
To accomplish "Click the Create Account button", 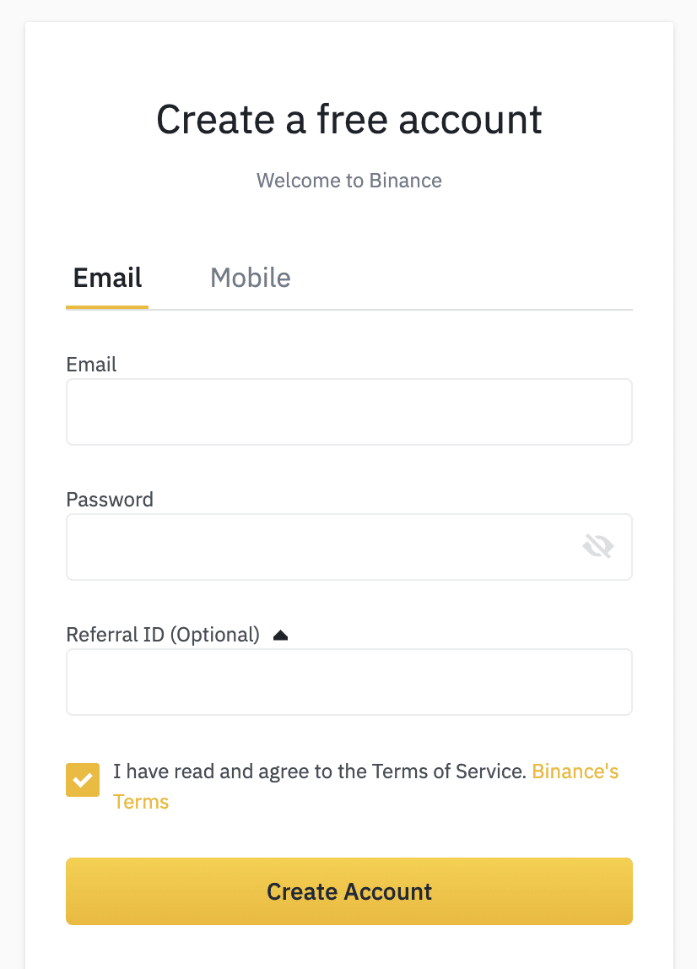I will (349, 891).
